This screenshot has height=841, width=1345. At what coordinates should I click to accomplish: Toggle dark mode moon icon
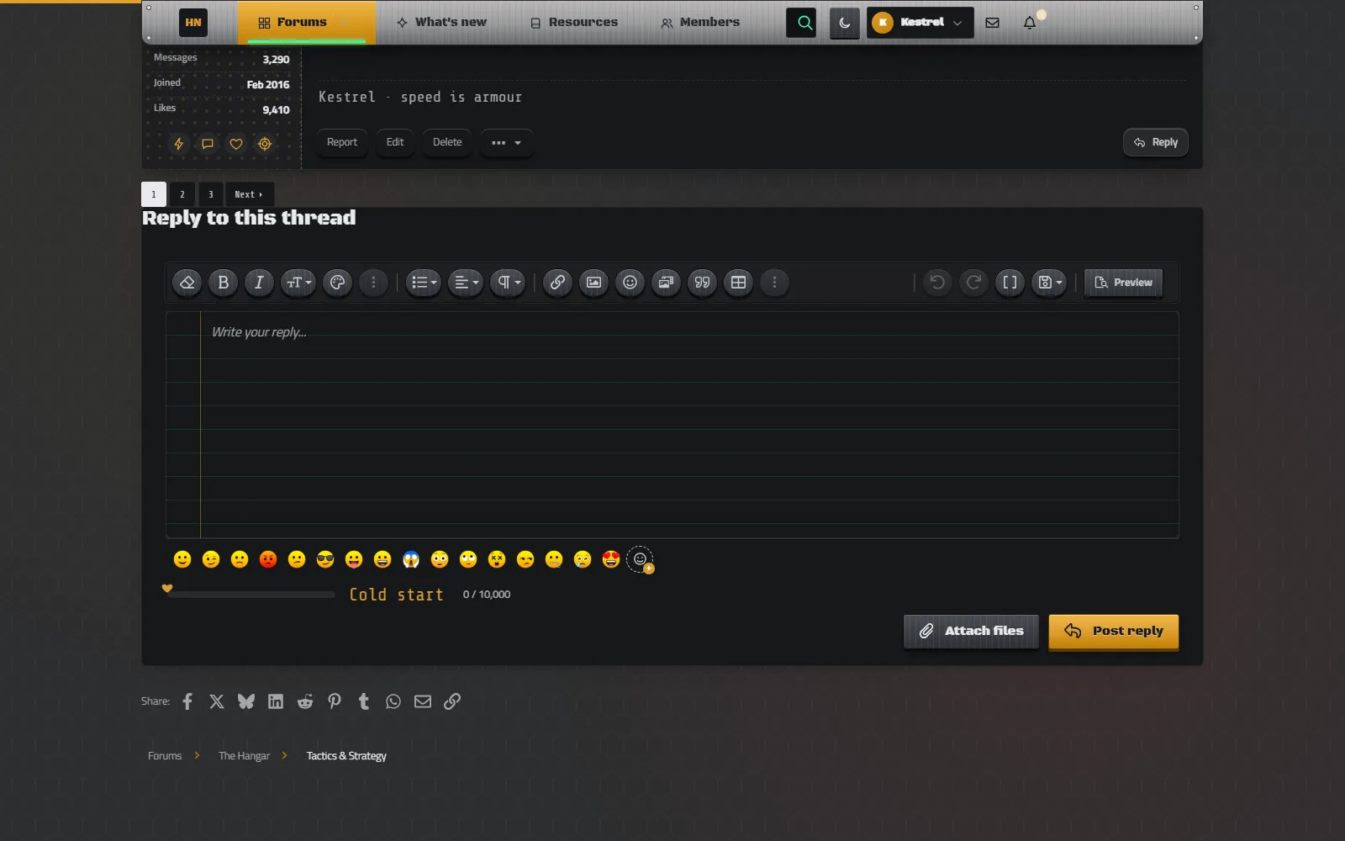coord(844,23)
